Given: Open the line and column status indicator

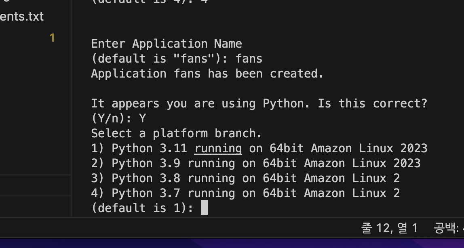Looking at the screenshot, I should point(389,228).
